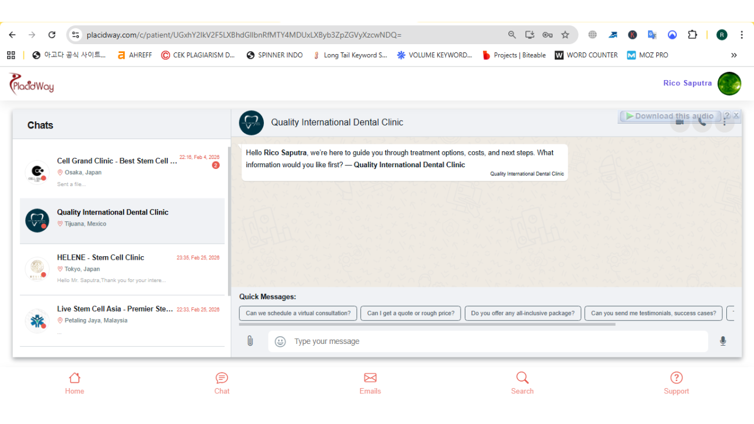Switch to Chat in the bottom navigation
Viewport: 754px width, 424px height.
(x=221, y=383)
